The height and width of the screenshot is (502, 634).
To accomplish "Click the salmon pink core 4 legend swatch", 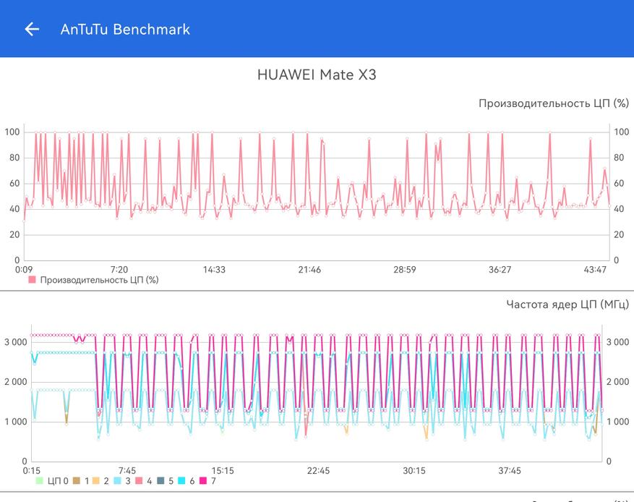I will 139,480.
